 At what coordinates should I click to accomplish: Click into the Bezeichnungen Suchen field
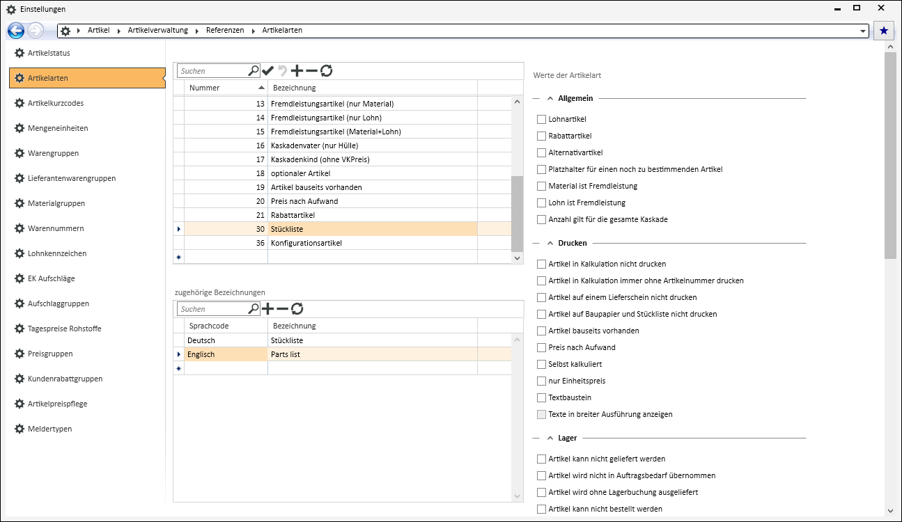pyautogui.click(x=212, y=308)
